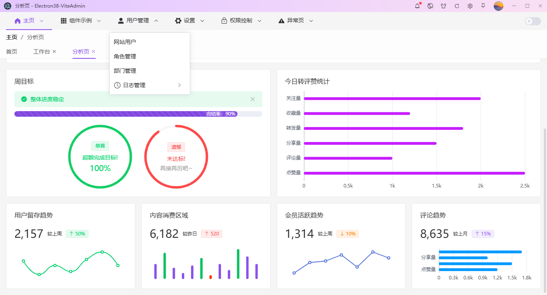Open the 组件示例 dropdown menu
Viewport: 547px width, 295px height.
click(x=80, y=21)
